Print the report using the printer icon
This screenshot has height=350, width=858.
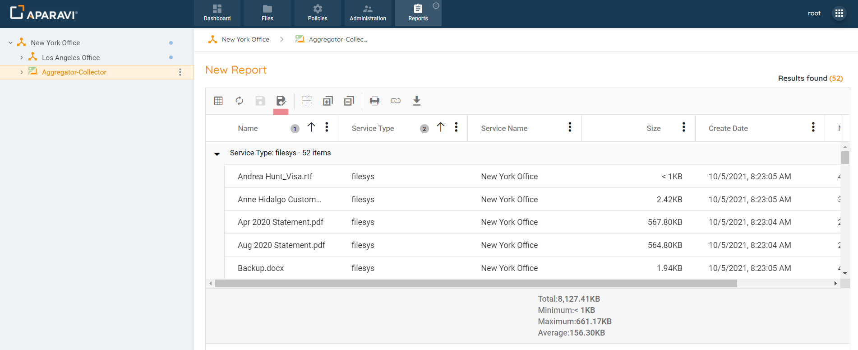pyautogui.click(x=374, y=101)
